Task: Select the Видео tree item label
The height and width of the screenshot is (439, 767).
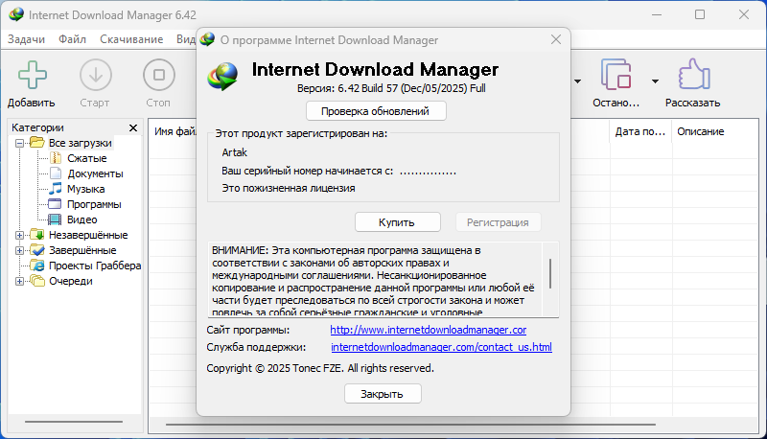Action: pyautogui.click(x=81, y=219)
